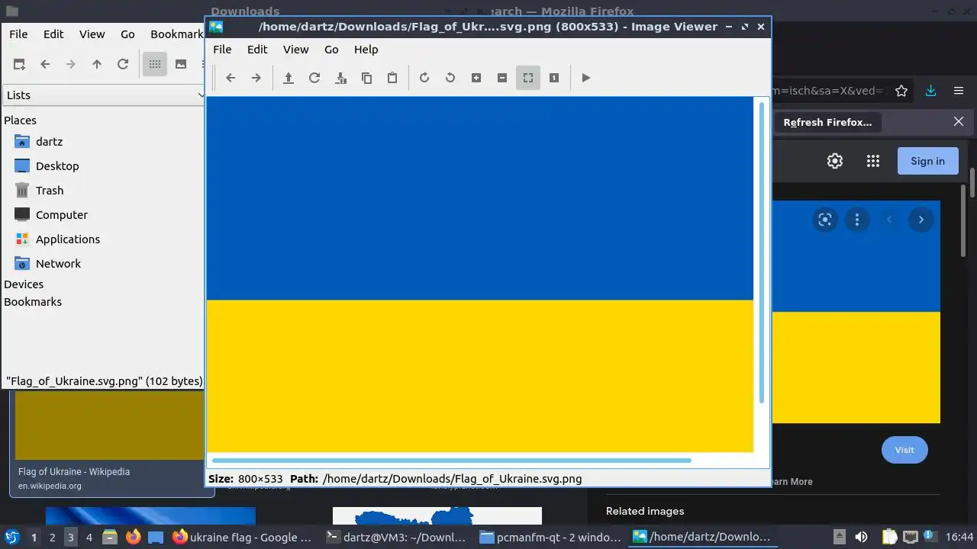The image size is (977, 549).
Task: Open volume control in system tray
Action: click(861, 537)
